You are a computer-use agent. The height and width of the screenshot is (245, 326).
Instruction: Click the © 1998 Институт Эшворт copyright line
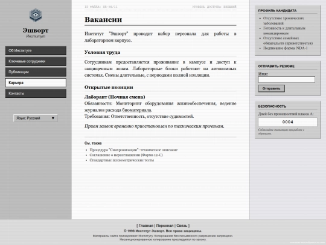point(163,231)
